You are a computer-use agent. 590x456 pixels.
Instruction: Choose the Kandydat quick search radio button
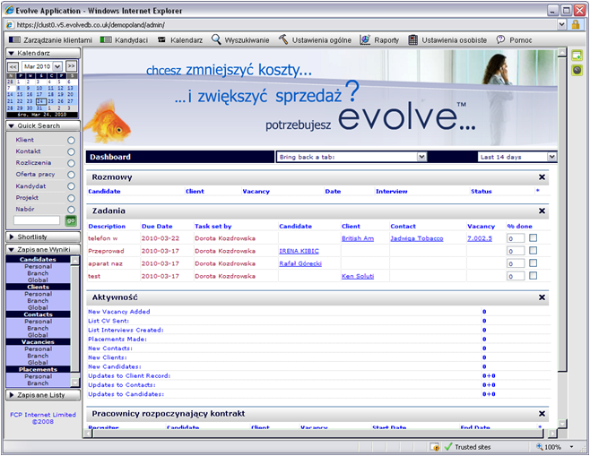[x=71, y=186]
